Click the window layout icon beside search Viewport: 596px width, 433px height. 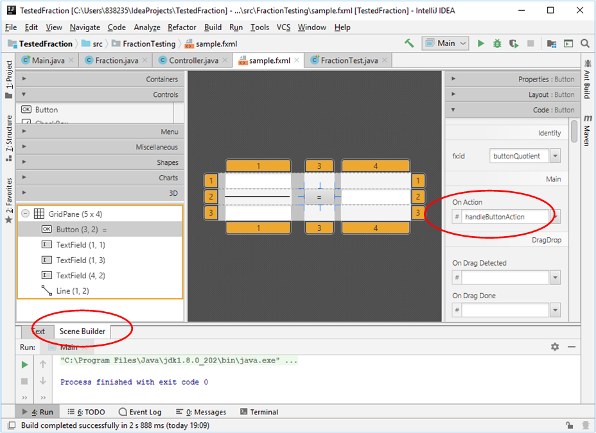pyautogui.click(x=568, y=44)
